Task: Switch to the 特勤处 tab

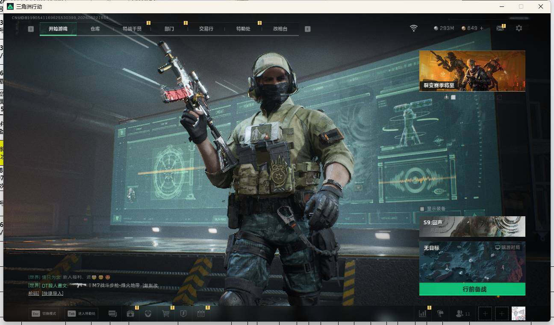Action: 243,29
